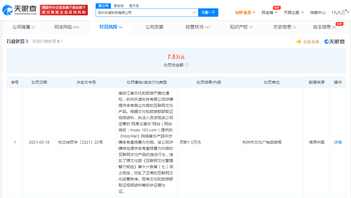Viewport: 351px width, 198px height.
Task: Open 历史行政处罚 link
Action: (47, 41)
